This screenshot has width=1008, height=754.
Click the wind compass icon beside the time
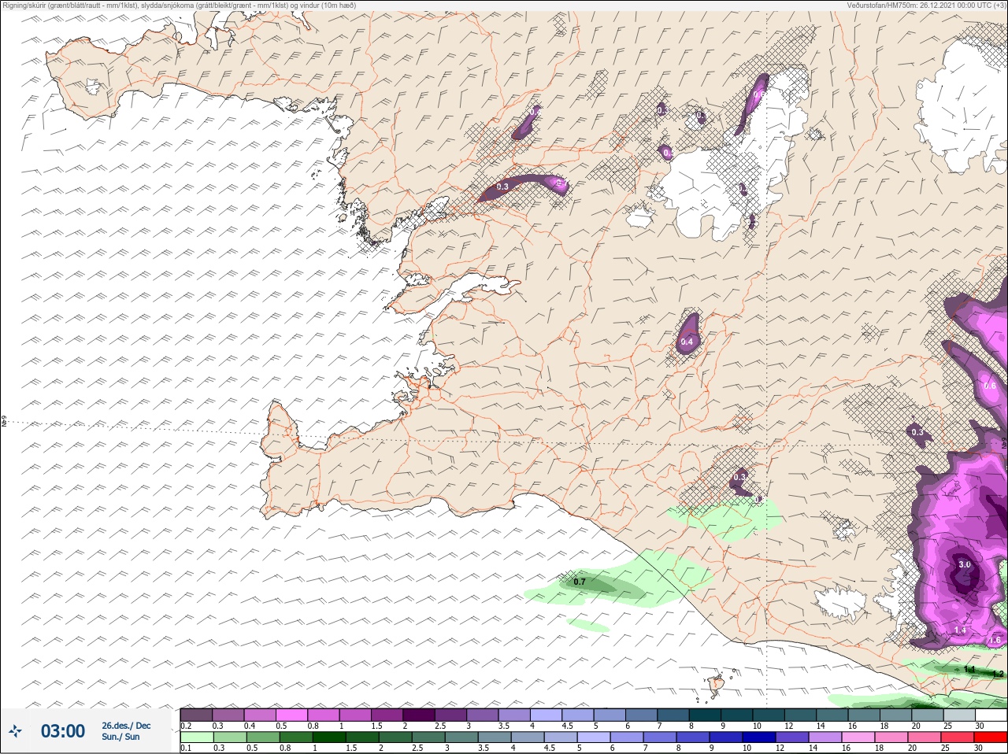pos(17,731)
